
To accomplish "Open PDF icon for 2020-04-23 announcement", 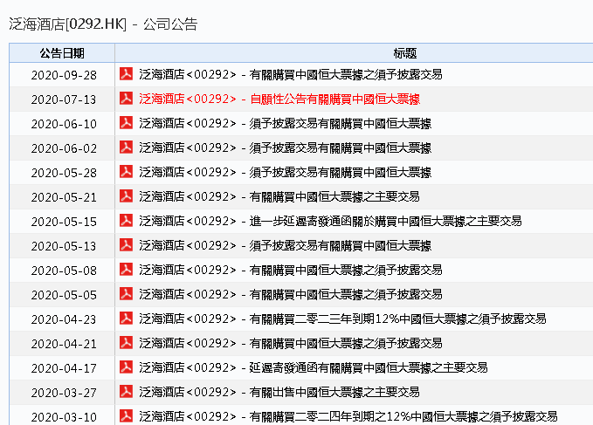I will click(x=126, y=318).
